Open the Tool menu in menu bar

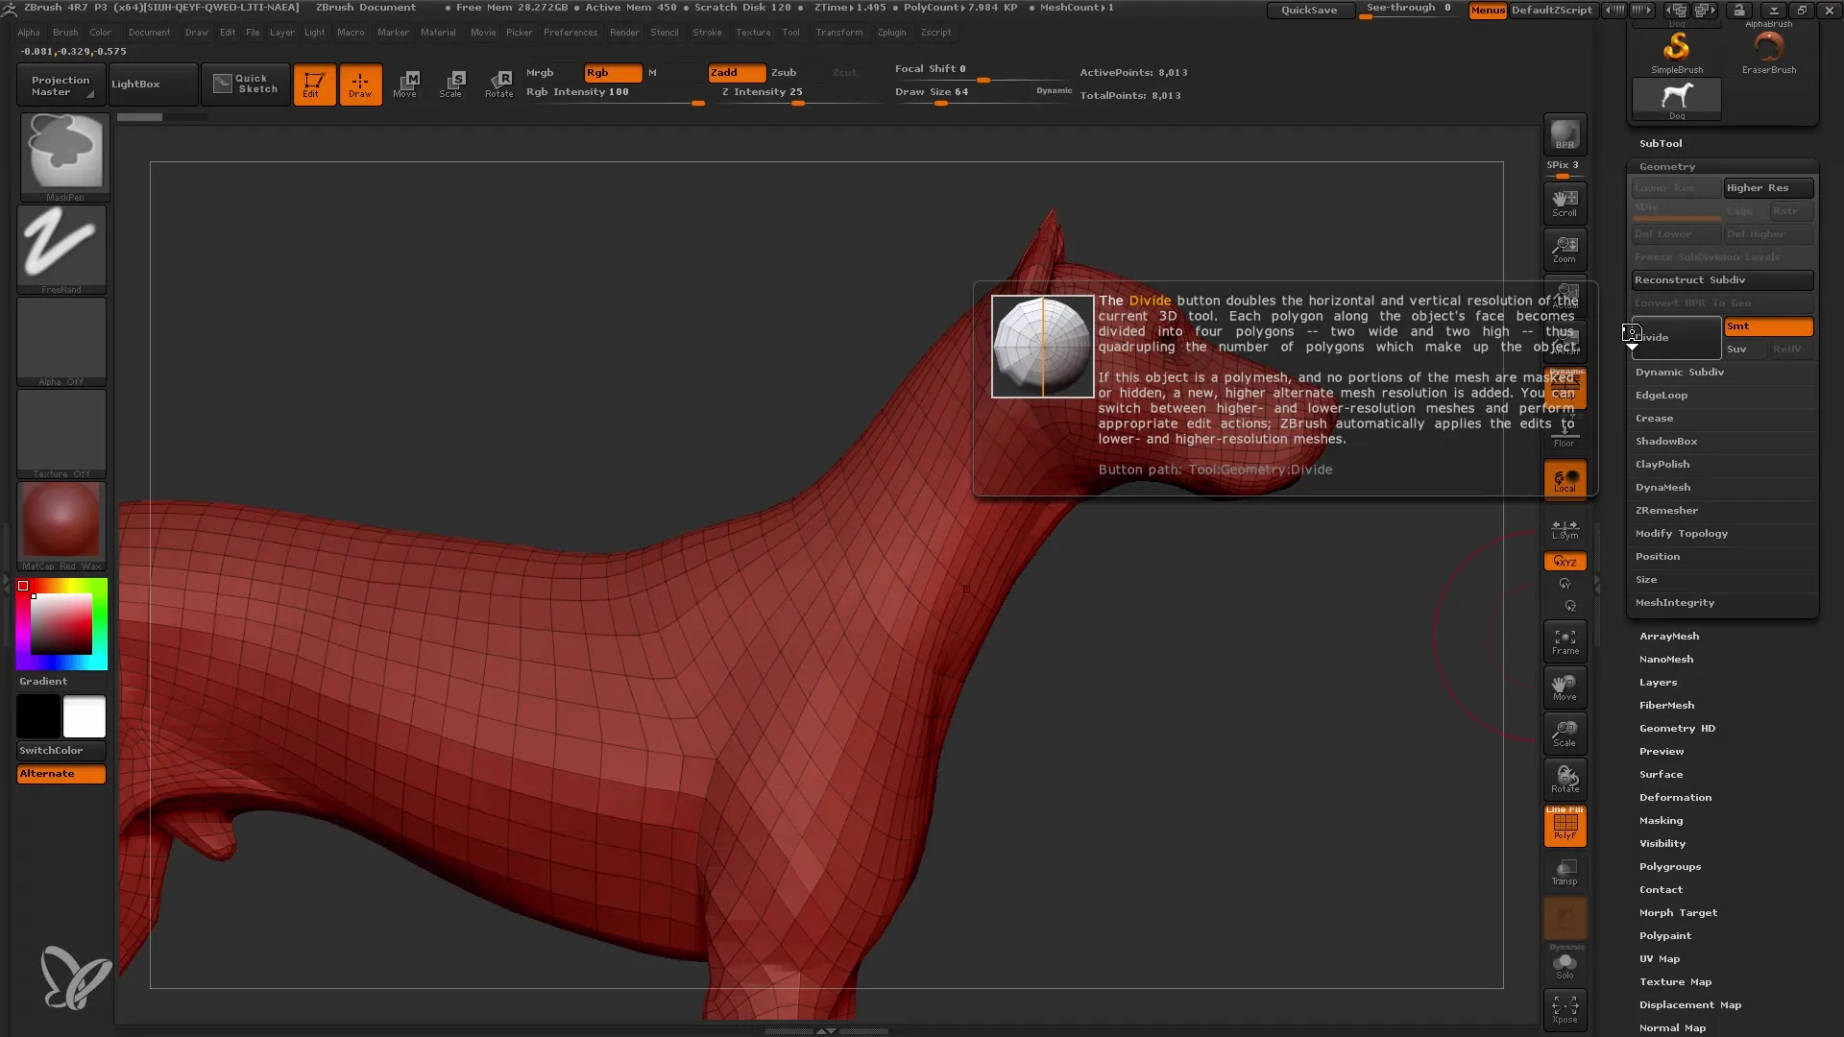coord(789,32)
